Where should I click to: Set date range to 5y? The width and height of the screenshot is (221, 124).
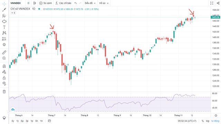pos(13,121)
